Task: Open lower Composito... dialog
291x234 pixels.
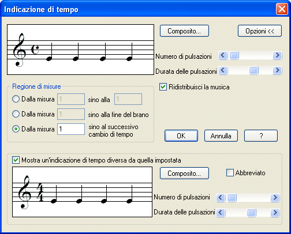Action: pos(184,173)
